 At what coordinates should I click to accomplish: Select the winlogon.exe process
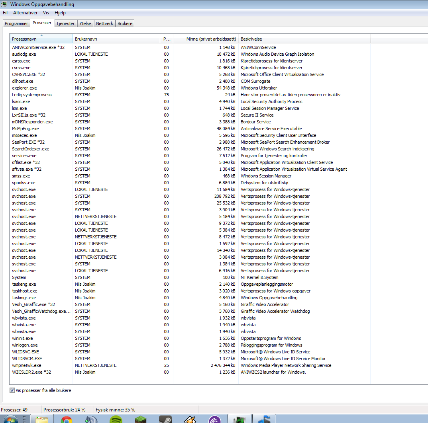(190, 345)
